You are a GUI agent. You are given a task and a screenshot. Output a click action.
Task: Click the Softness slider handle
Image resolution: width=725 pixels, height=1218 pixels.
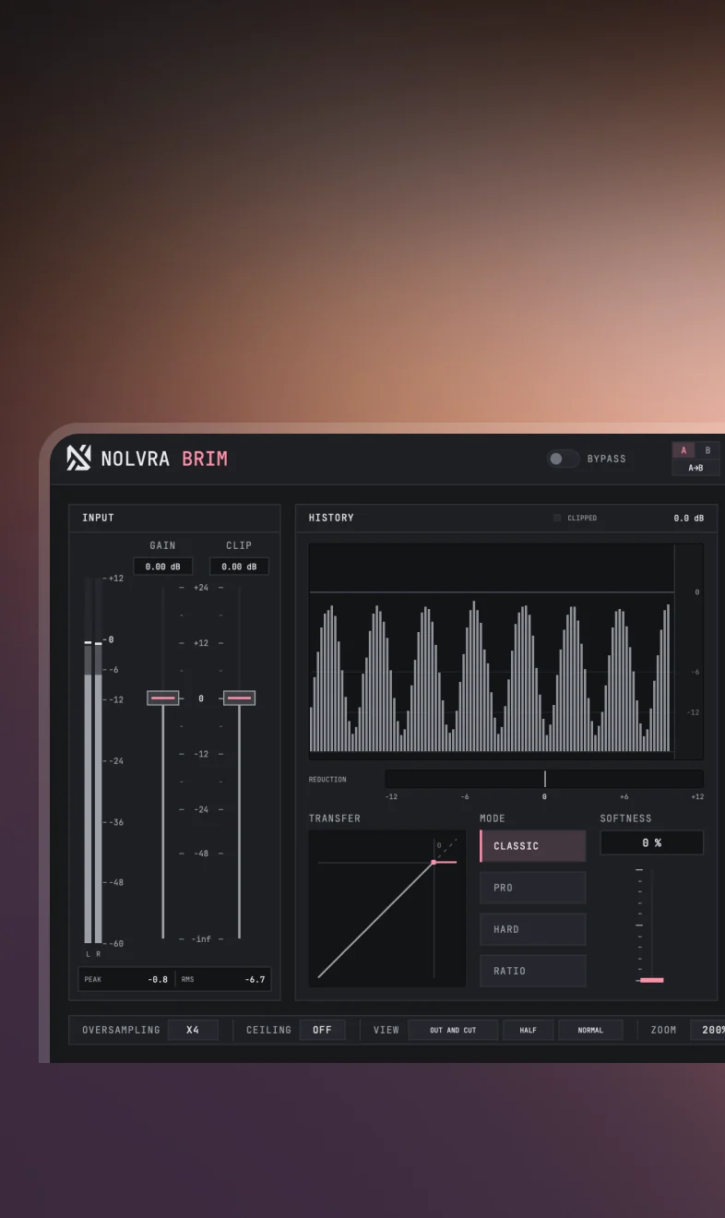[x=651, y=980]
